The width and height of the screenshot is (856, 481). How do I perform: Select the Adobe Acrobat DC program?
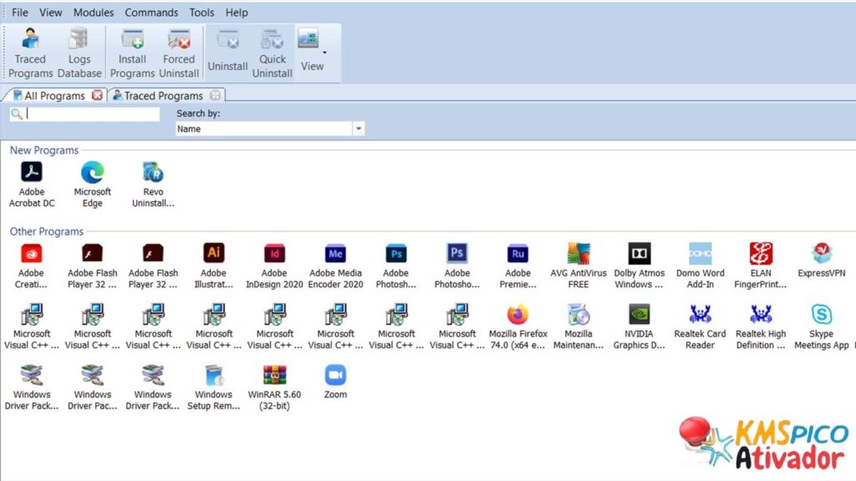pyautogui.click(x=32, y=185)
